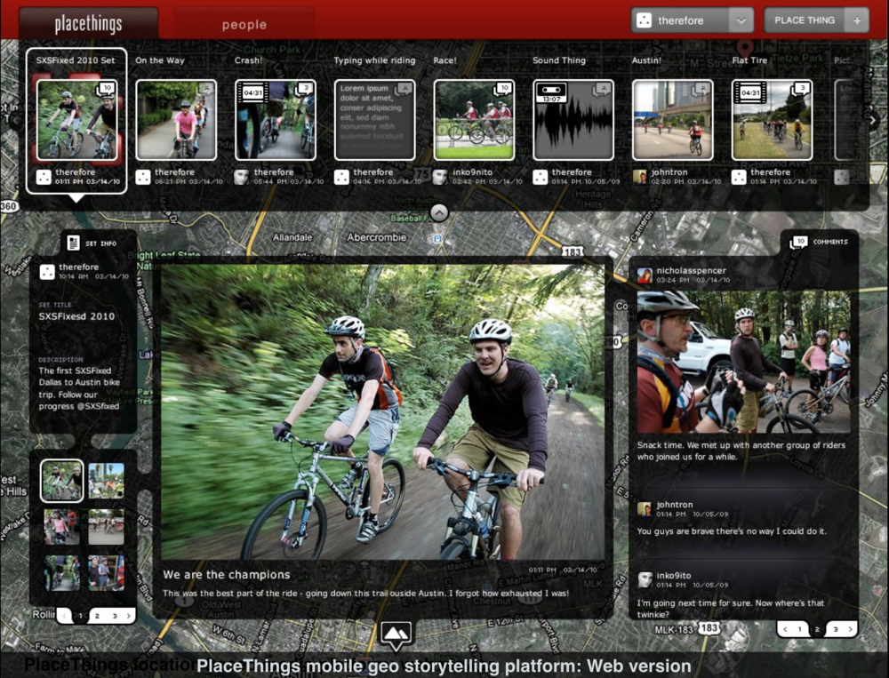Click the We are the champions caption title
889x678 pixels.
click(226, 574)
